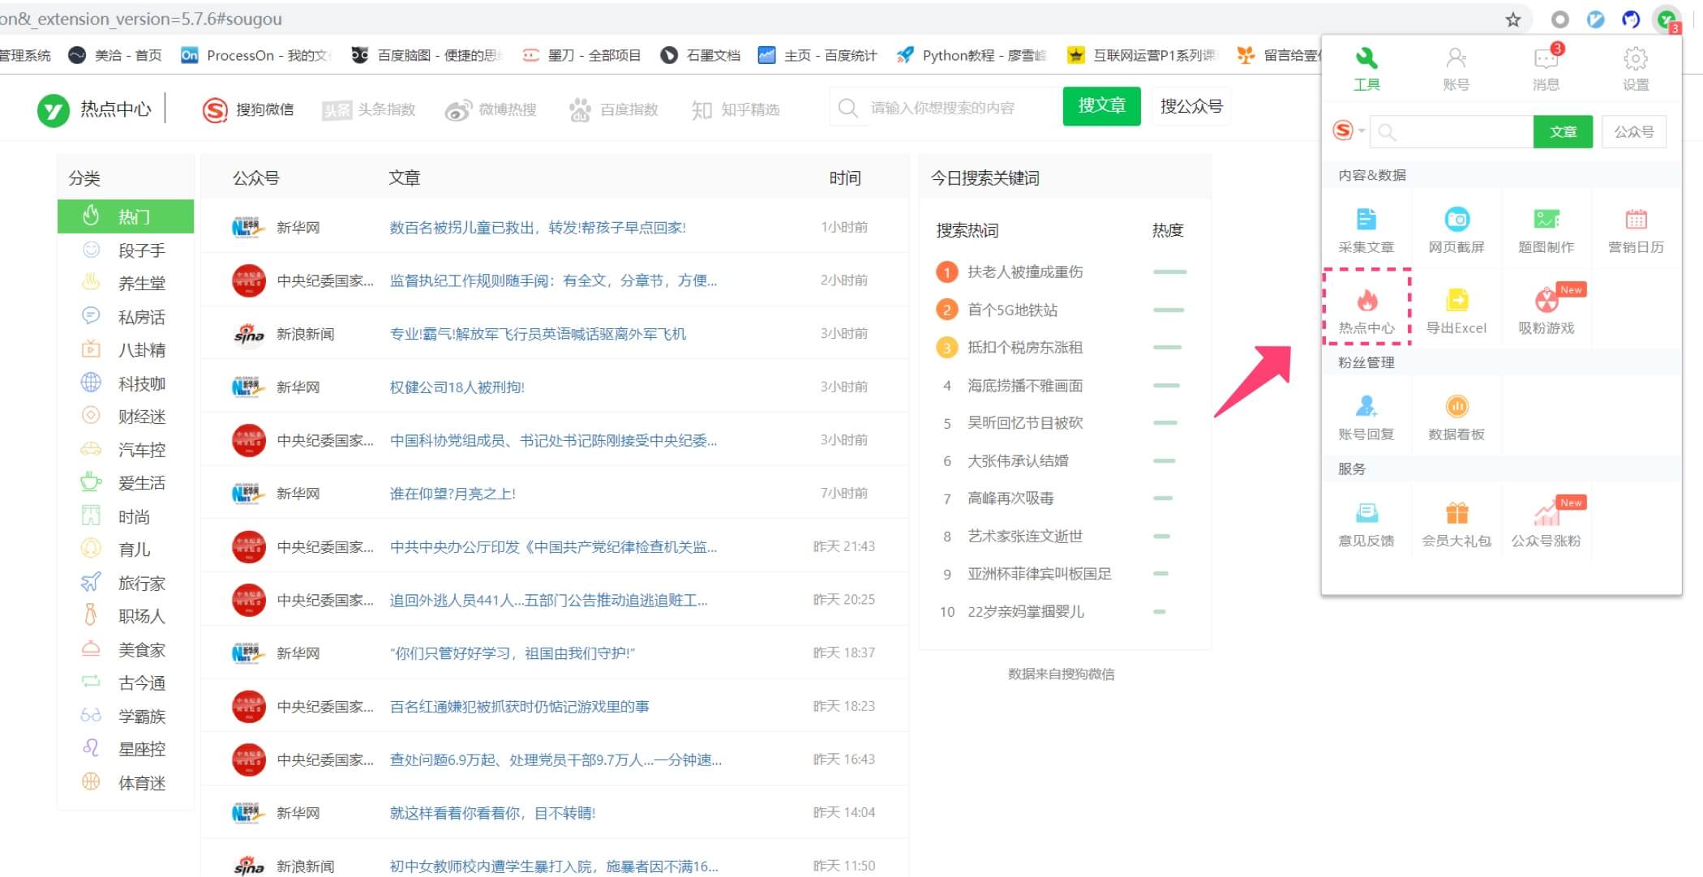Select the 知乎精选 source tab

pos(735,109)
